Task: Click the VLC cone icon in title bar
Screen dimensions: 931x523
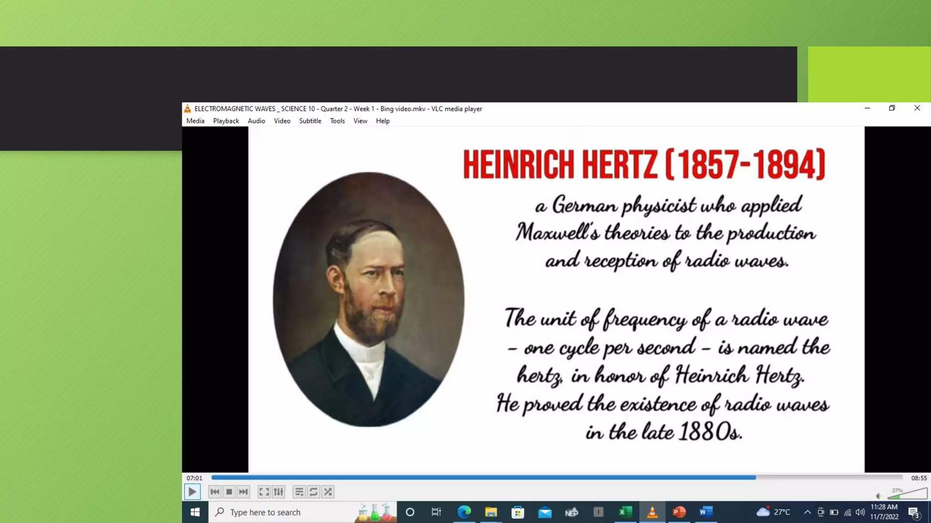Action: coord(187,109)
